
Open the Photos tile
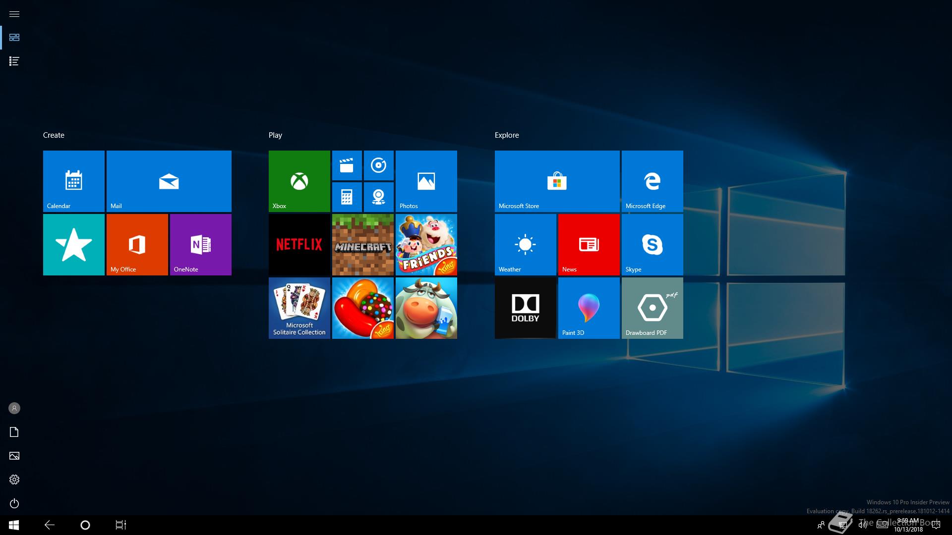(426, 181)
